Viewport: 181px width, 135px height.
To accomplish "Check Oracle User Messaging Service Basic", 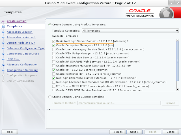I will 54,49.
